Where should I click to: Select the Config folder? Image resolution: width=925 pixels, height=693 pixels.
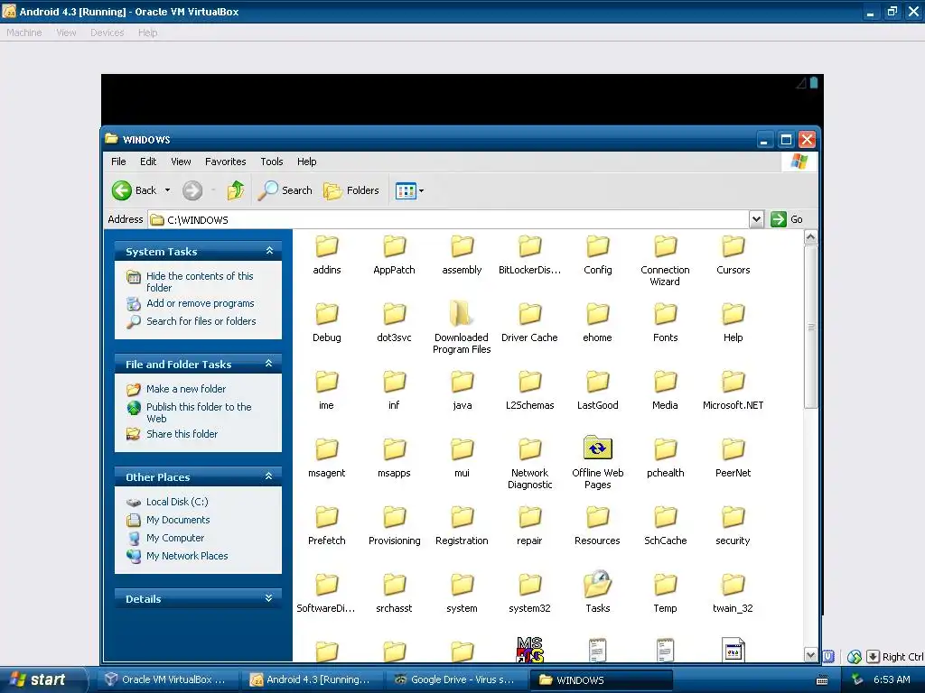tap(598, 255)
